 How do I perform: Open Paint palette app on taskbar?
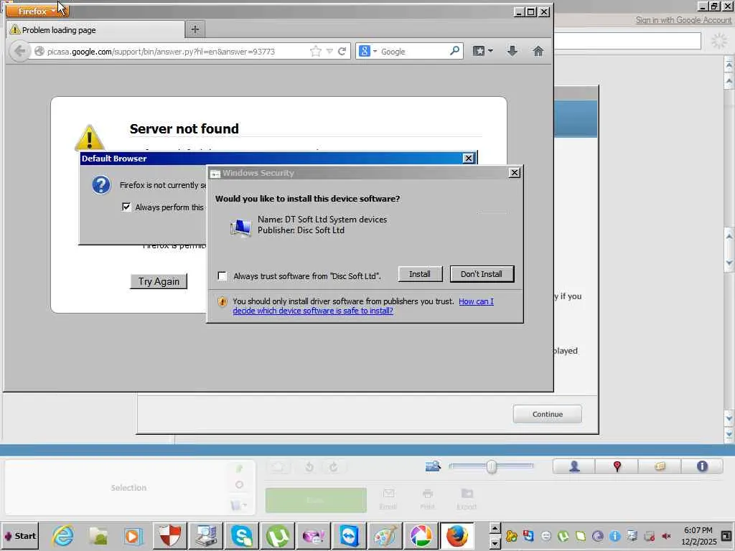click(385, 535)
